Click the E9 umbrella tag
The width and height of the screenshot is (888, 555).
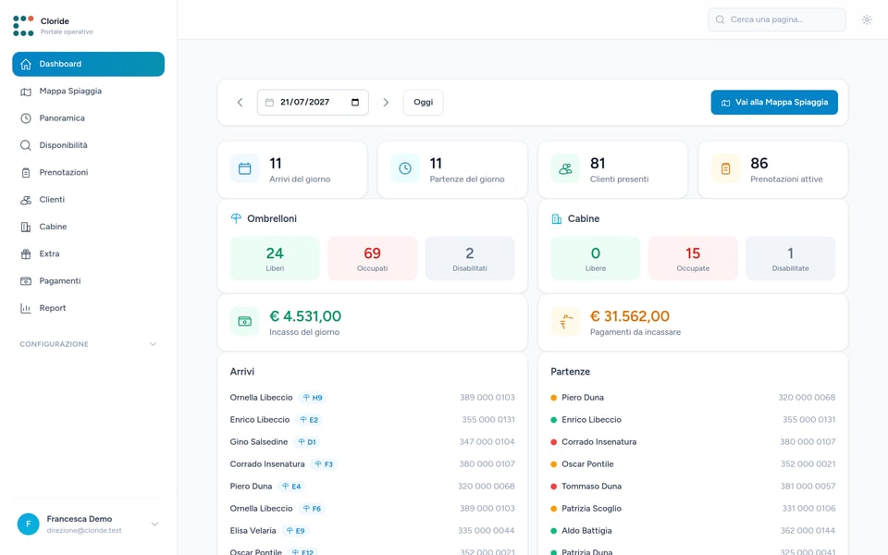296,531
